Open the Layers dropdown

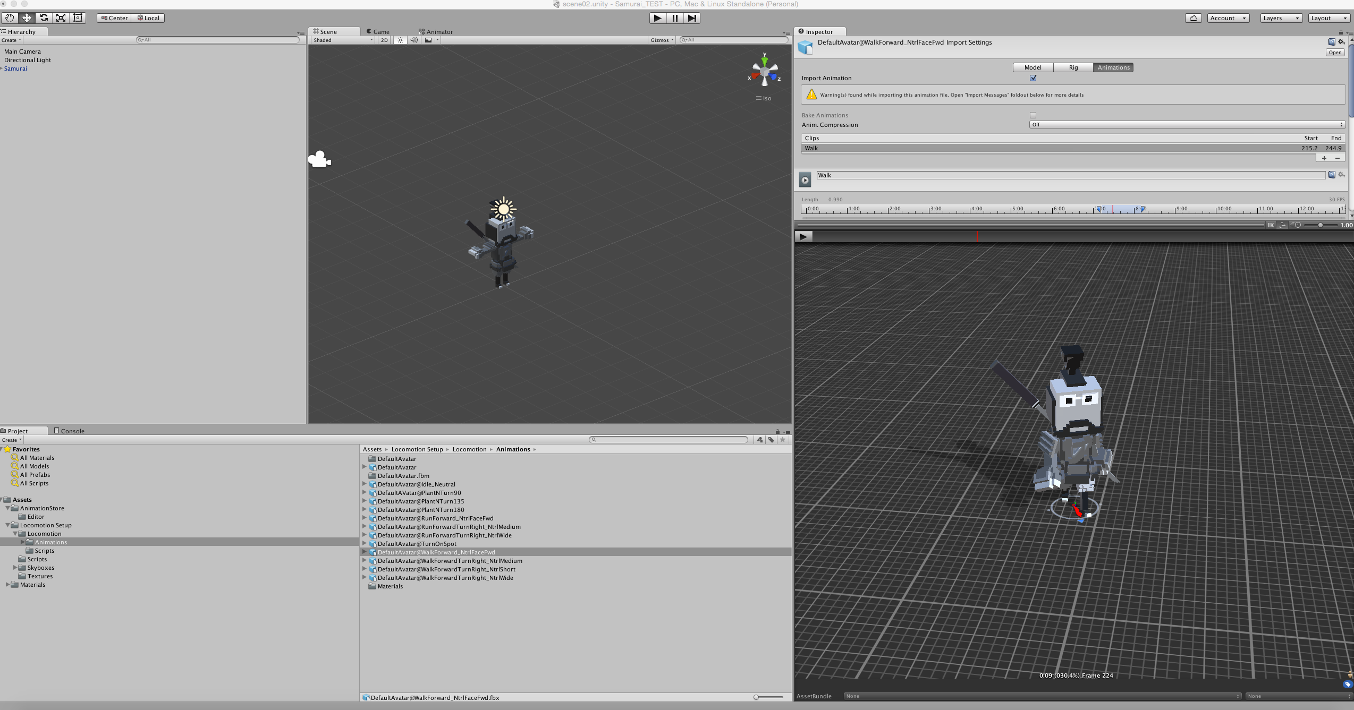coord(1281,18)
